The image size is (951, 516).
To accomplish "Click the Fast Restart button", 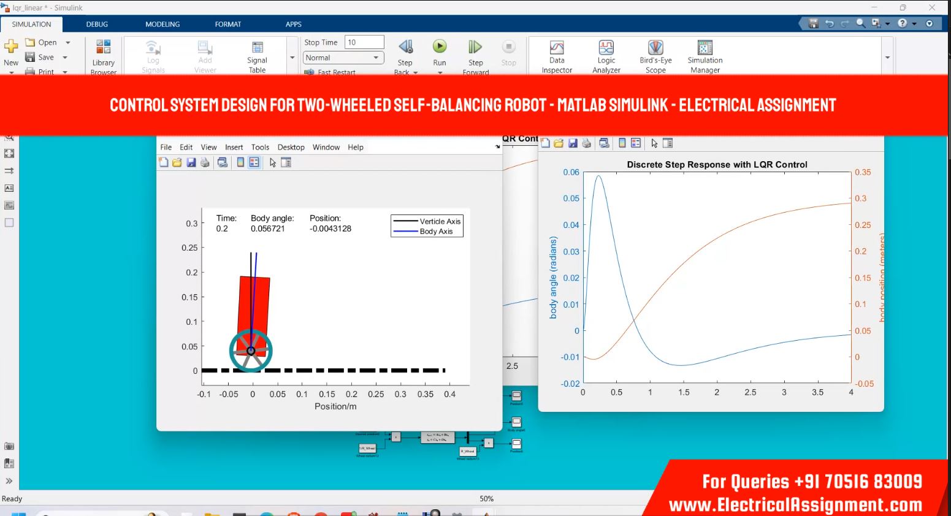I will 331,72.
